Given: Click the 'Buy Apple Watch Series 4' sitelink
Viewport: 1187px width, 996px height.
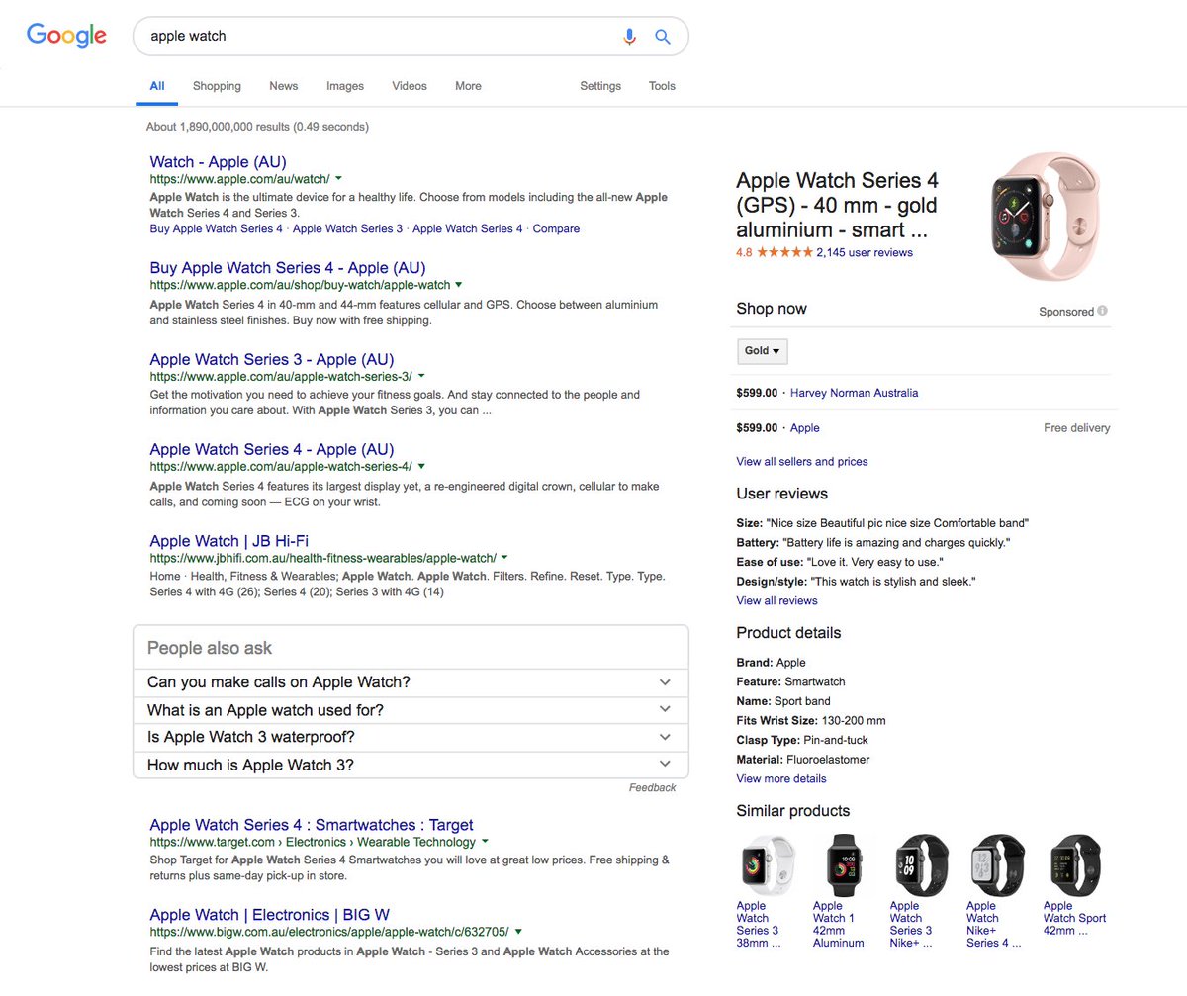Looking at the screenshot, I should [x=217, y=228].
